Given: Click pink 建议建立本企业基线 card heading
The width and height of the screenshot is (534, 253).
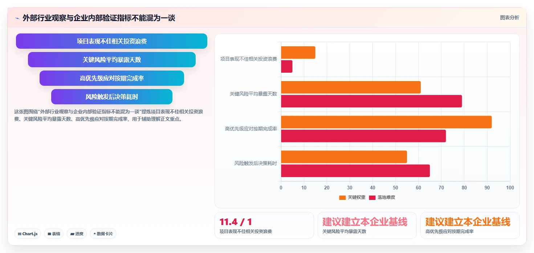Looking at the screenshot, I should pos(365,222).
